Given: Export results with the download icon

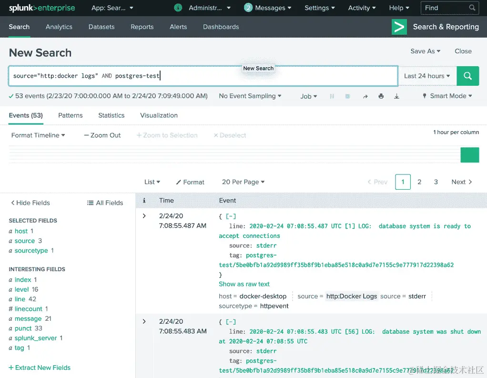Looking at the screenshot, I should [396, 96].
